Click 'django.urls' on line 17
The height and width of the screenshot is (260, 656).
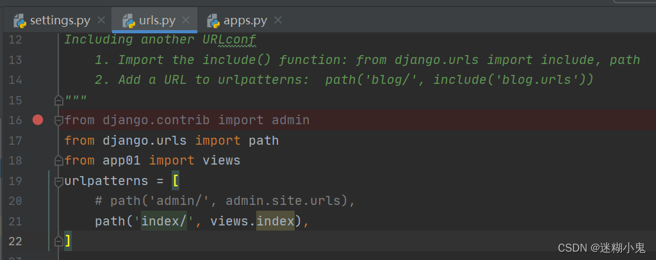pos(145,140)
